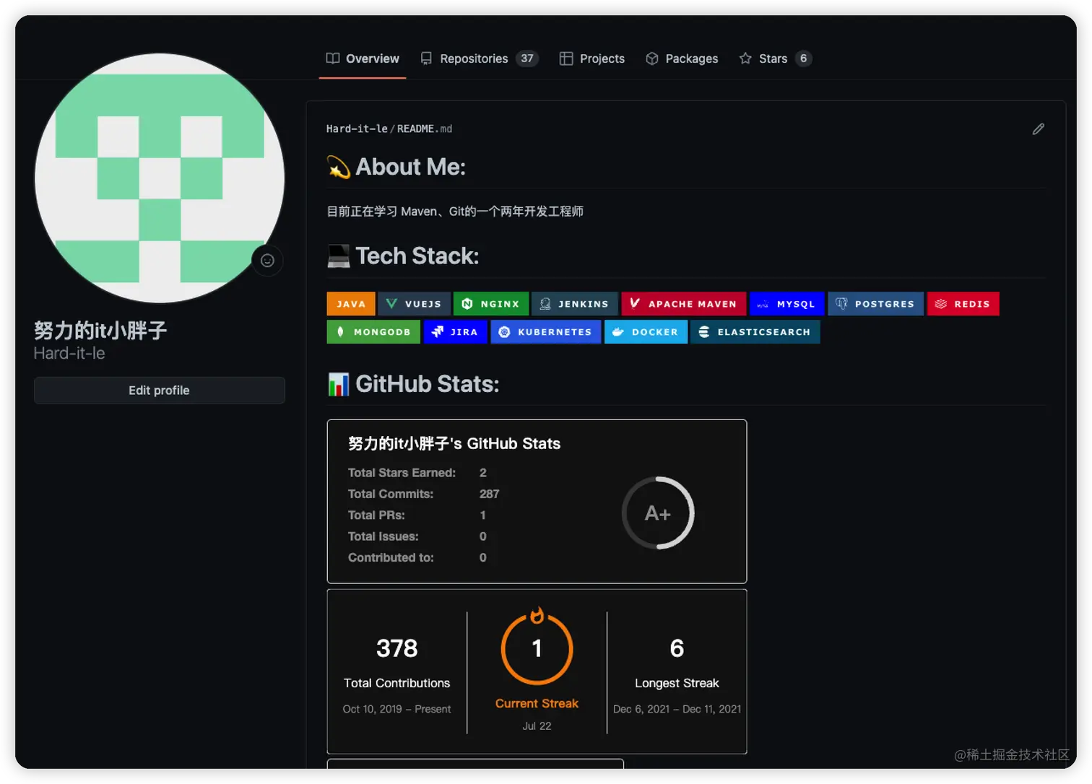Click the Docker tech badge
This screenshot has width=1092, height=784.
tap(646, 332)
